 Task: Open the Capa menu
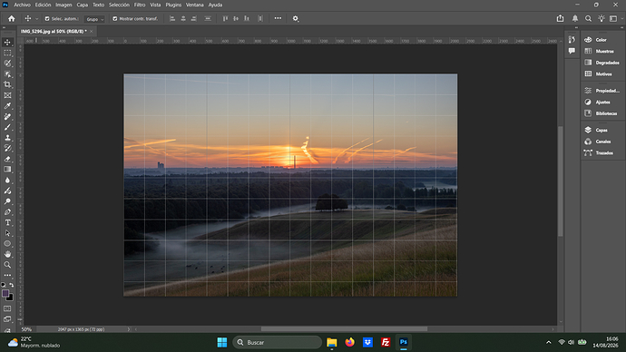83,5
